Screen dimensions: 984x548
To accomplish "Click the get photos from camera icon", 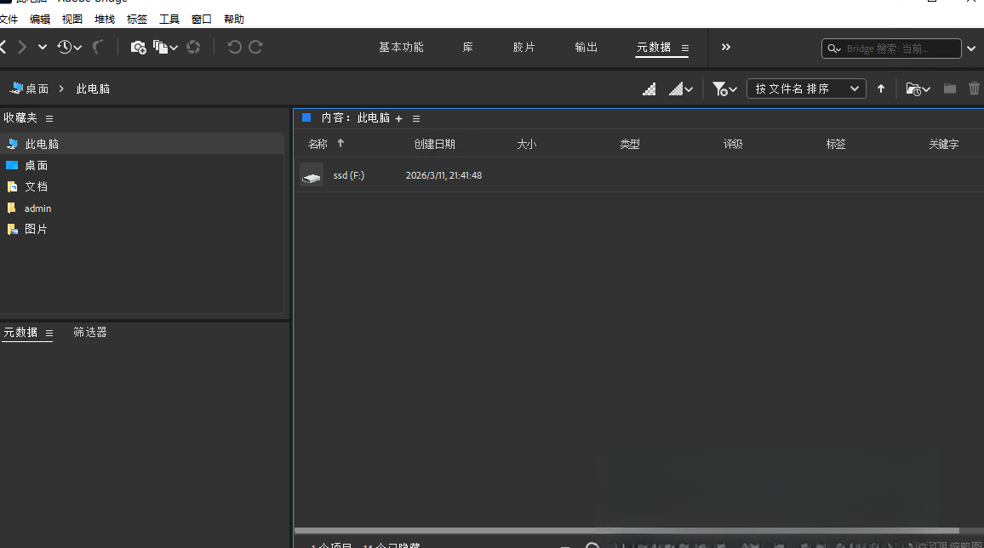I will (x=138, y=47).
